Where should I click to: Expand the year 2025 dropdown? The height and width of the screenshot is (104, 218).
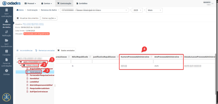pos(138,10)
